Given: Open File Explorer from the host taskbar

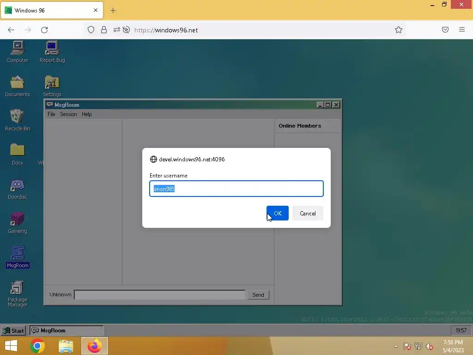Looking at the screenshot, I should coord(66,346).
